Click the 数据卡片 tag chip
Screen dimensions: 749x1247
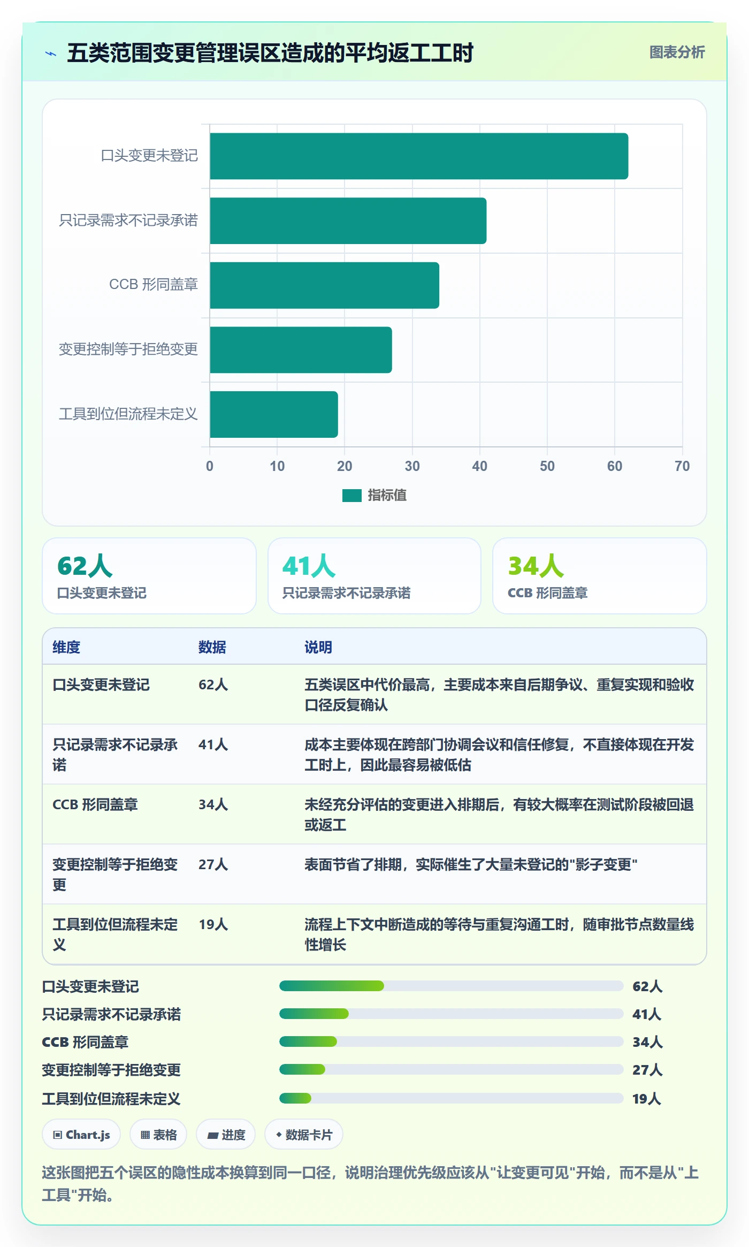coord(303,1135)
